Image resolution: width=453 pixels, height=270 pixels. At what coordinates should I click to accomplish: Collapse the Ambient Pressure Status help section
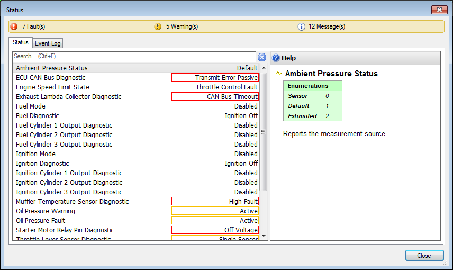tap(279, 74)
